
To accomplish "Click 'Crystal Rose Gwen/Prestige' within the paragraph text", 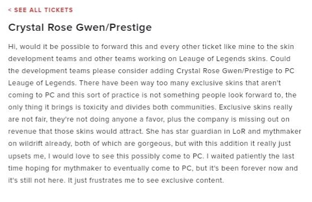I will pos(225,71).
